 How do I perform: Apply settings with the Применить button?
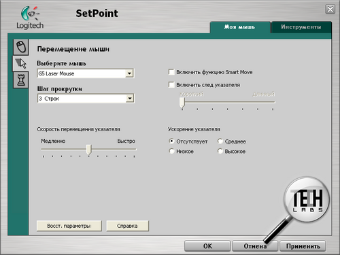point(303,246)
